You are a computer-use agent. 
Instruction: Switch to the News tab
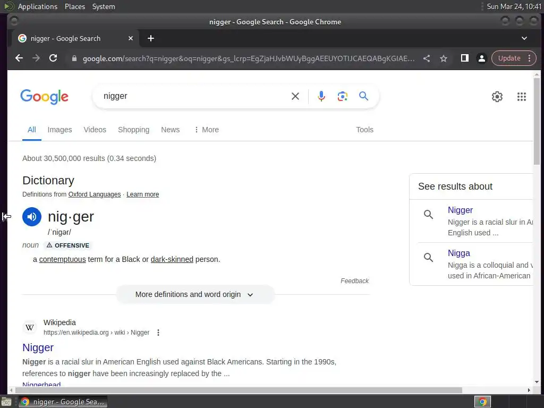(x=171, y=130)
